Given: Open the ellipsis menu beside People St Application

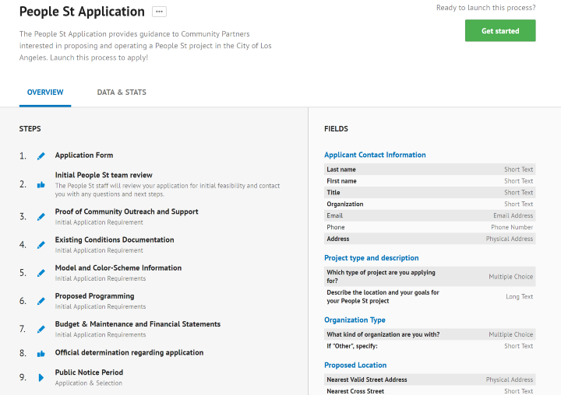Looking at the screenshot, I should (x=159, y=12).
